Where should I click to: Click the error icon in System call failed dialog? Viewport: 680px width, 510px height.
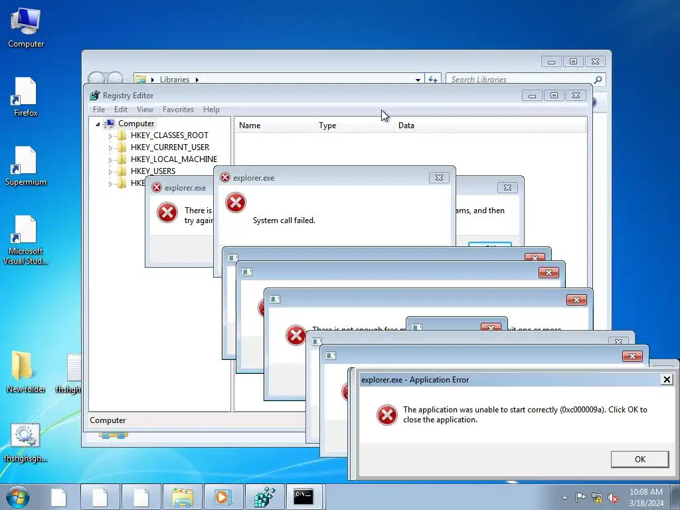(x=236, y=203)
